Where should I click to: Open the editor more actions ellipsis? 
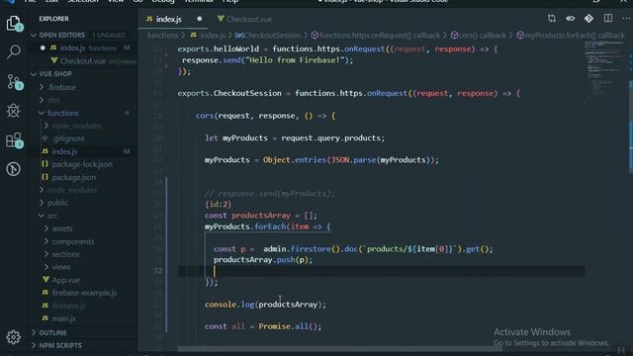click(x=626, y=19)
